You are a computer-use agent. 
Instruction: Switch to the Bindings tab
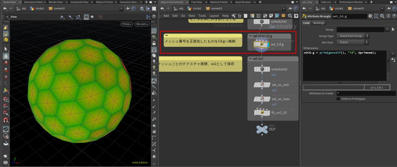[319, 23]
